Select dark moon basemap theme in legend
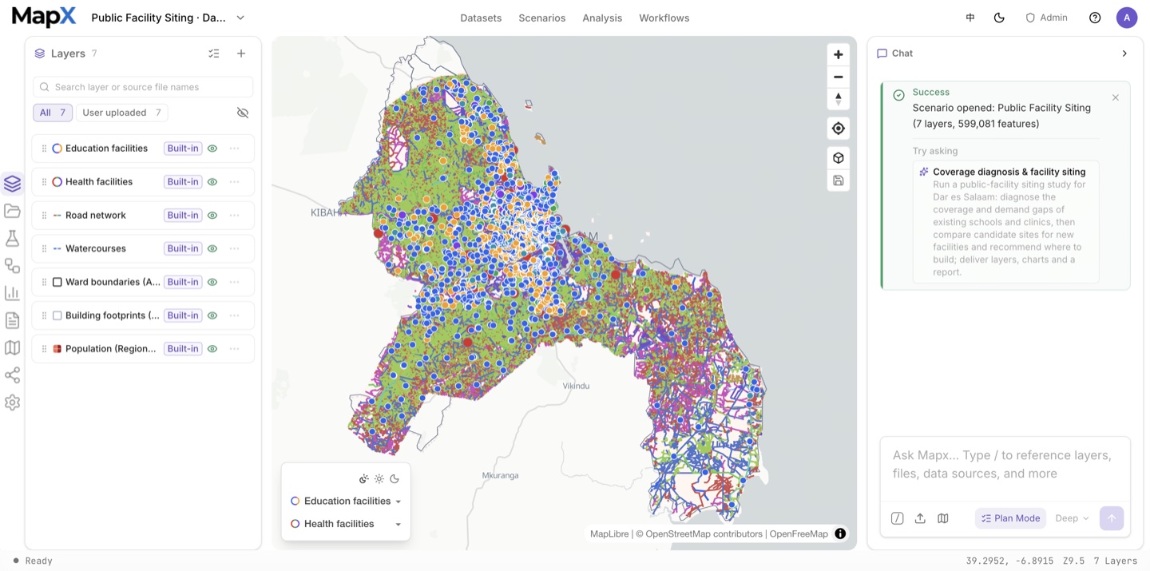The image size is (1150, 571). click(395, 479)
